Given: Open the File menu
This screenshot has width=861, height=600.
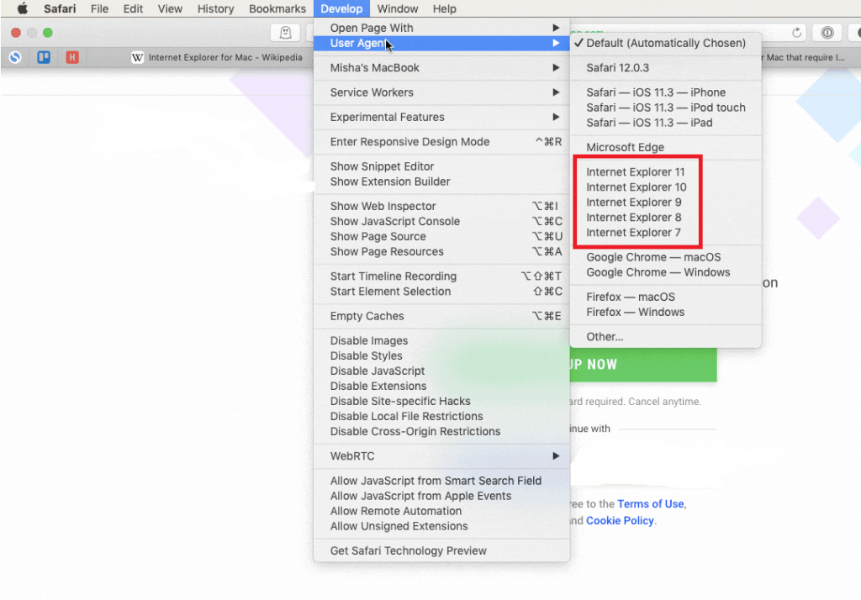Looking at the screenshot, I should (99, 8).
